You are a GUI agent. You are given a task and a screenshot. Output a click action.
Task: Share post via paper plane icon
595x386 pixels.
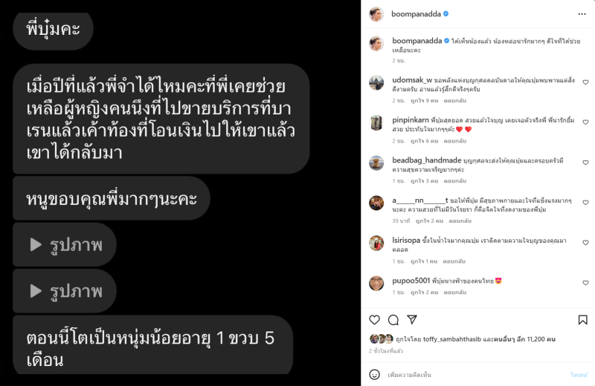coord(412,320)
